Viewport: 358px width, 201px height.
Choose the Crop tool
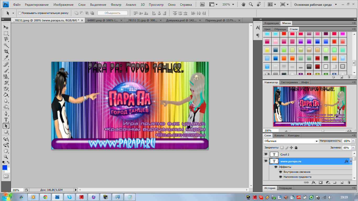(6, 51)
